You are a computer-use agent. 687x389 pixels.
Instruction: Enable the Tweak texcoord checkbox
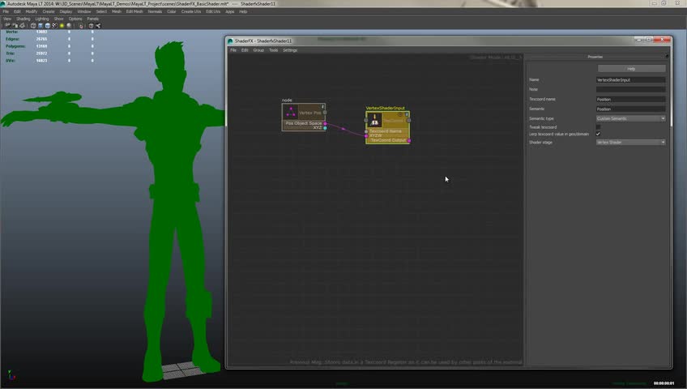(598, 126)
